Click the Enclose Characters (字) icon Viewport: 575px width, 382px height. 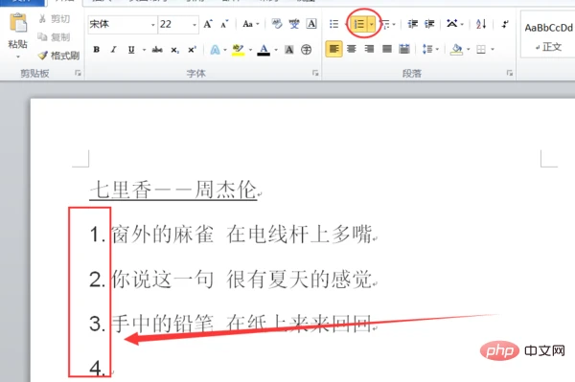[307, 50]
